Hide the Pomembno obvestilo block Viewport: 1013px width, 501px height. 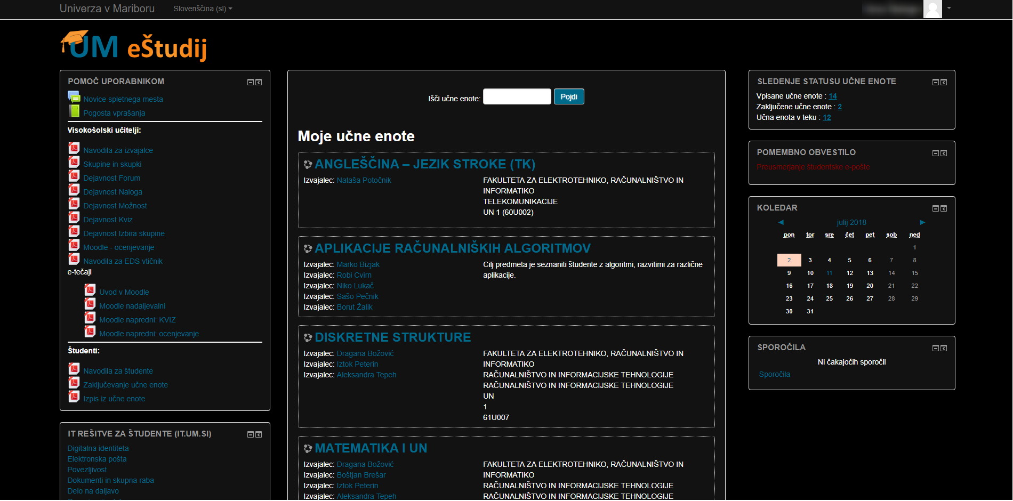coord(935,153)
